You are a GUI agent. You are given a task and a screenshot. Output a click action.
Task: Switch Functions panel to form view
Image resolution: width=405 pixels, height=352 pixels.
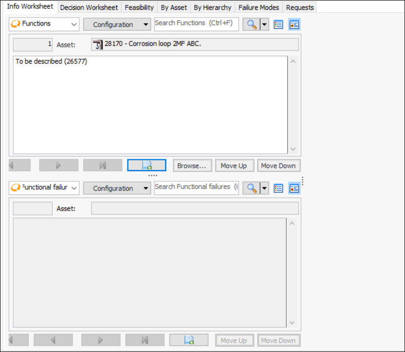coord(294,25)
